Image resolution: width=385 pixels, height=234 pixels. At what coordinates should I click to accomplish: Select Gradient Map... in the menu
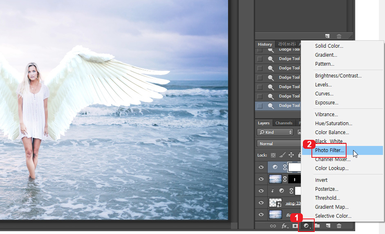332,207
